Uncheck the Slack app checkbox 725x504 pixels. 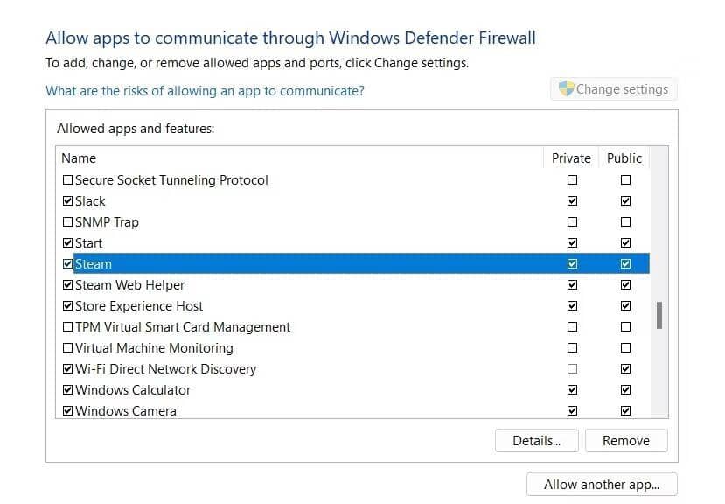[68, 201]
